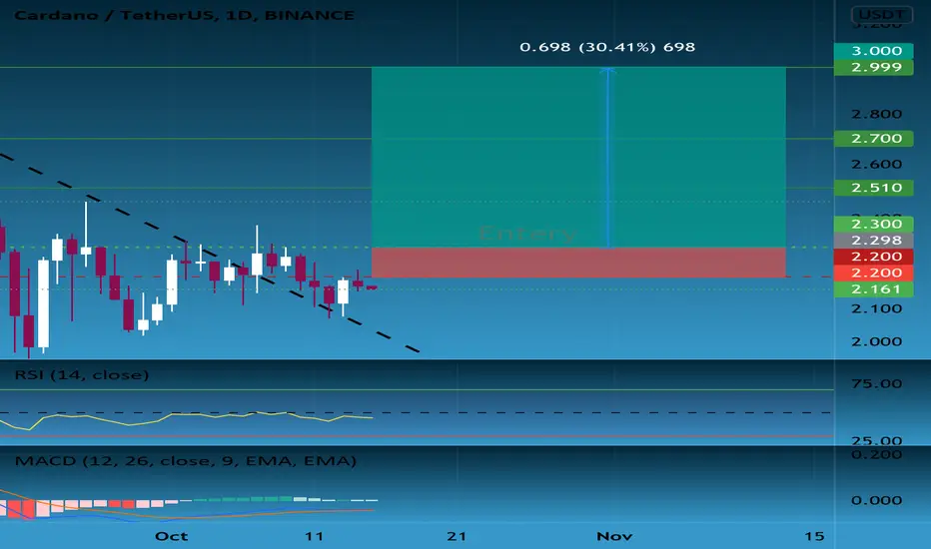Click the RSI (14, close) indicator label
The width and height of the screenshot is (931, 549).
click(x=81, y=375)
